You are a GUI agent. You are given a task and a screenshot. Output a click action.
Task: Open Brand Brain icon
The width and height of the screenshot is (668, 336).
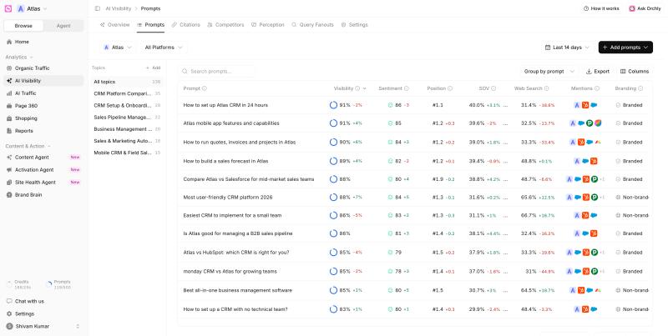coord(9,195)
